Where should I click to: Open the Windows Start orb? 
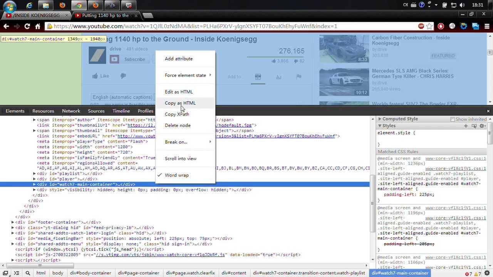point(9,6)
